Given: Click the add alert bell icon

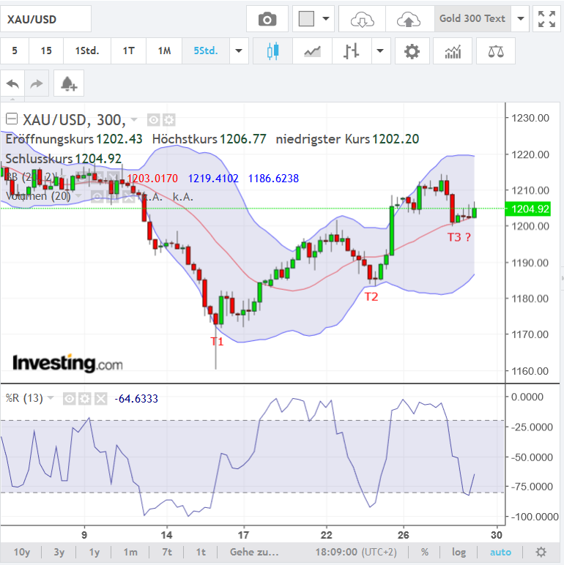Looking at the screenshot, I should point(69,84).
